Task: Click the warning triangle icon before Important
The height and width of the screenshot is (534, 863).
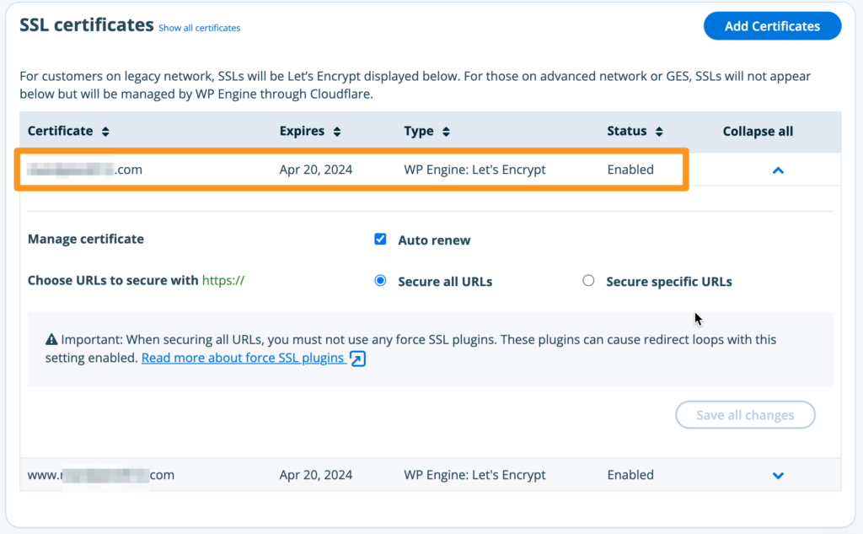Action: (x=51, y=340)
